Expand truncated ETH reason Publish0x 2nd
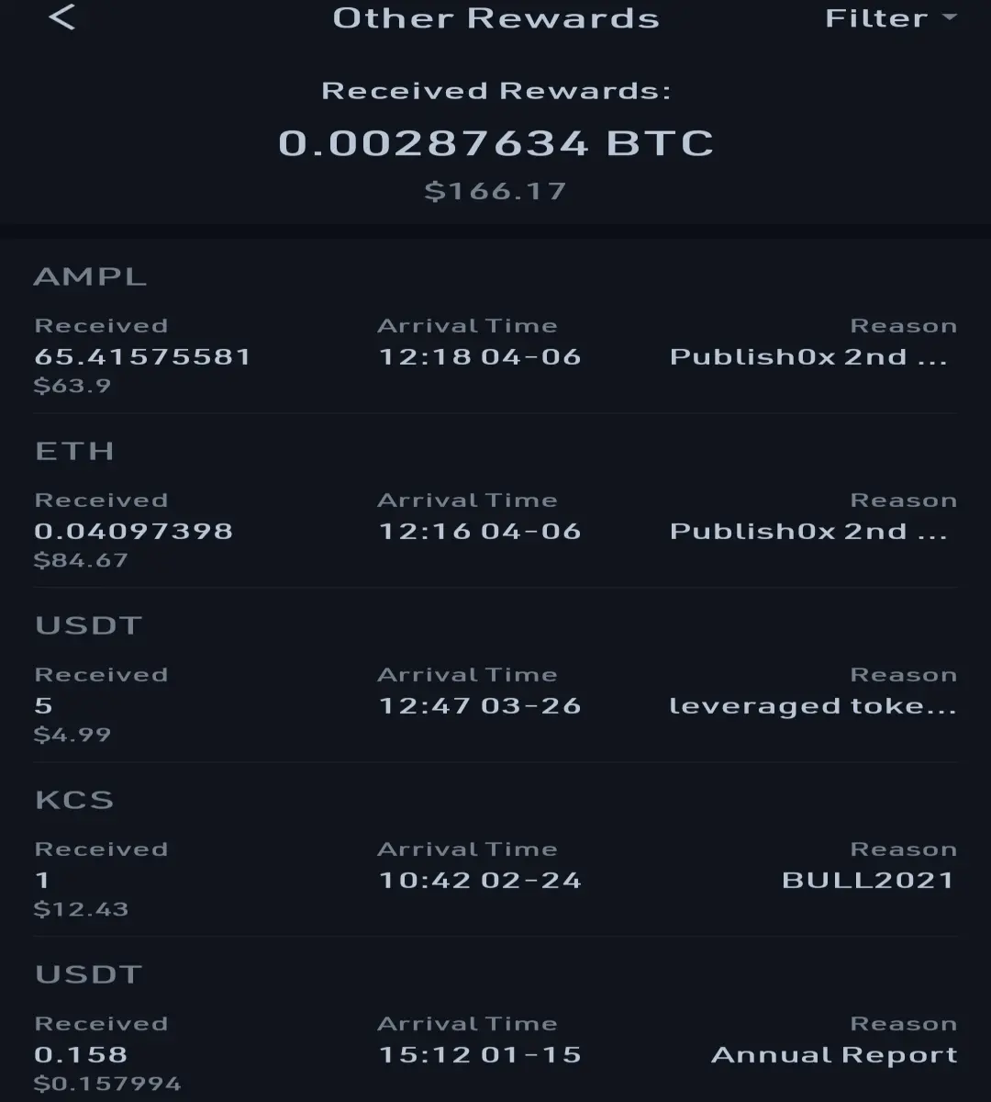This screenshot has height=1102, width=991. (808, 532)
